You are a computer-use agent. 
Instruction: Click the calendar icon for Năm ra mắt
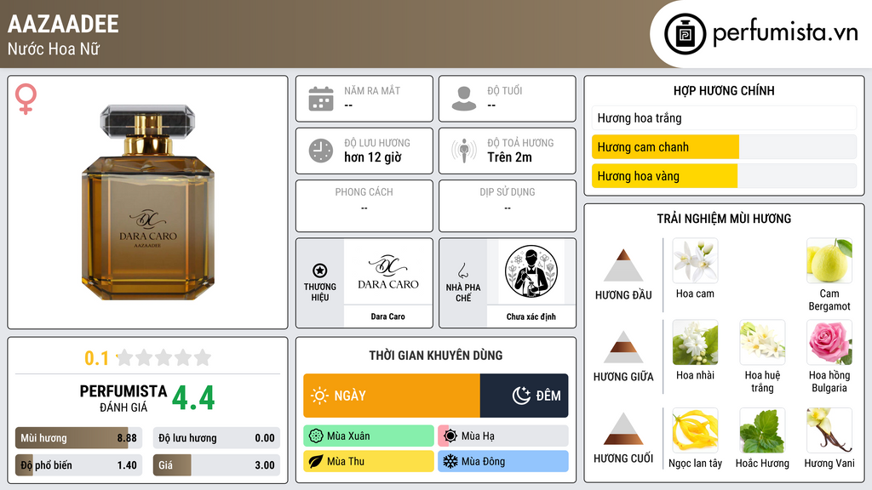point(321,99)
